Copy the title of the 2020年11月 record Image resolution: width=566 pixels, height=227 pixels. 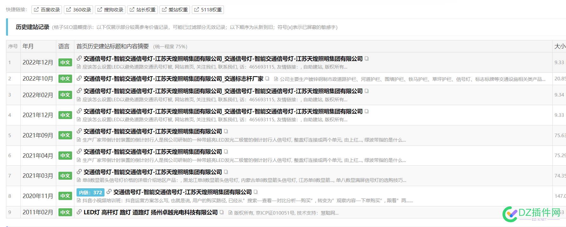tap(256, 192)
